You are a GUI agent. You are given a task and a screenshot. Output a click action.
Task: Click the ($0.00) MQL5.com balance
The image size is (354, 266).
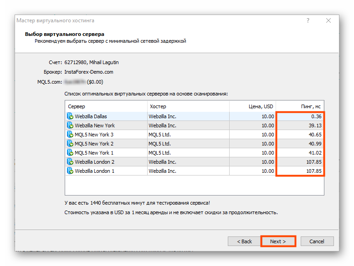click(x=95, y=82)
